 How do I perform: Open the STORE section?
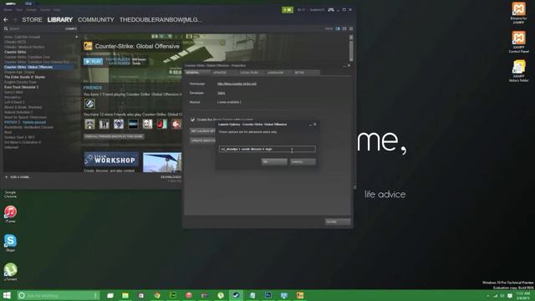[32, 20]
